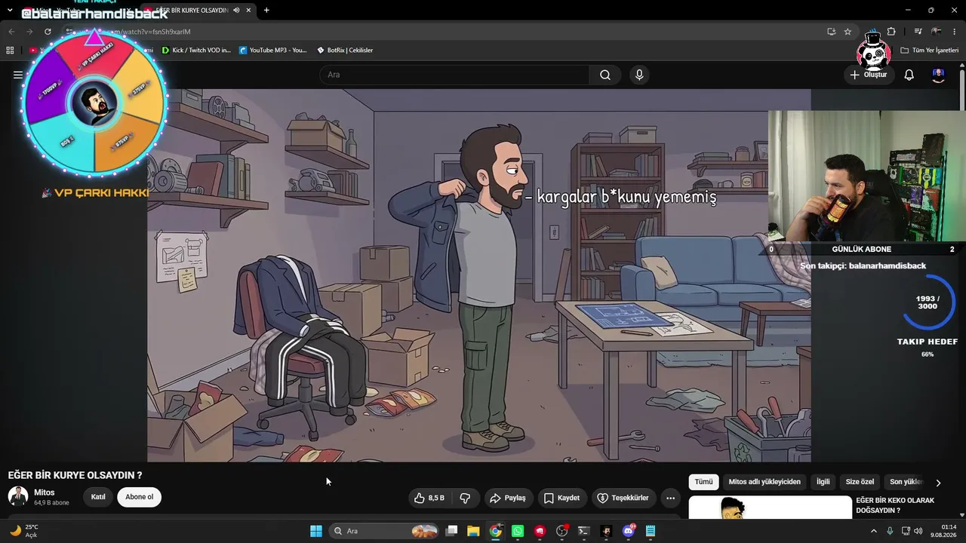Select the Size özel filter chip
Image resolution: width=966 pixels, height=543 pixels.
[860, 482]
